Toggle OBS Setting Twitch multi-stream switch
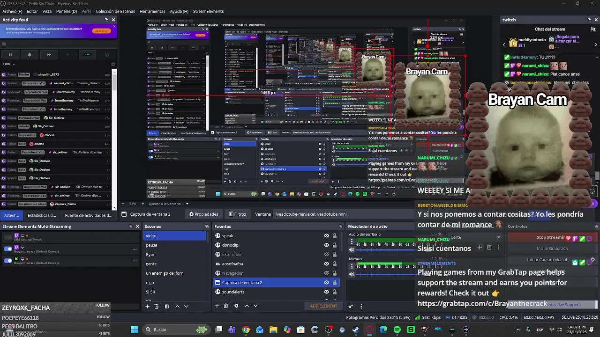 click(x=8, y=237)
